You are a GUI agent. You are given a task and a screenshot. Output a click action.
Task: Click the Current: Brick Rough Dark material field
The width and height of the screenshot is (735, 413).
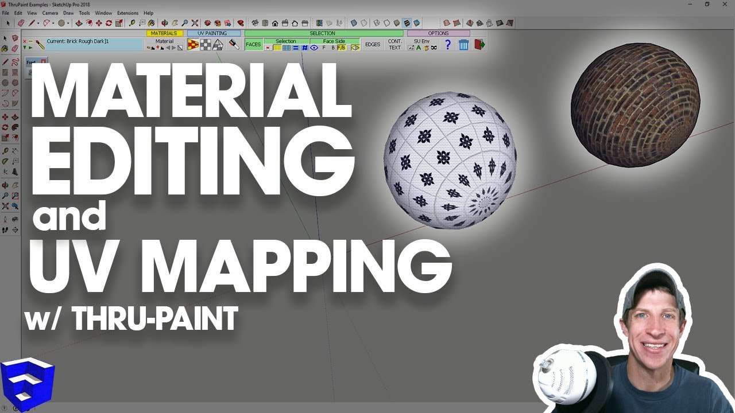(94, 45)
